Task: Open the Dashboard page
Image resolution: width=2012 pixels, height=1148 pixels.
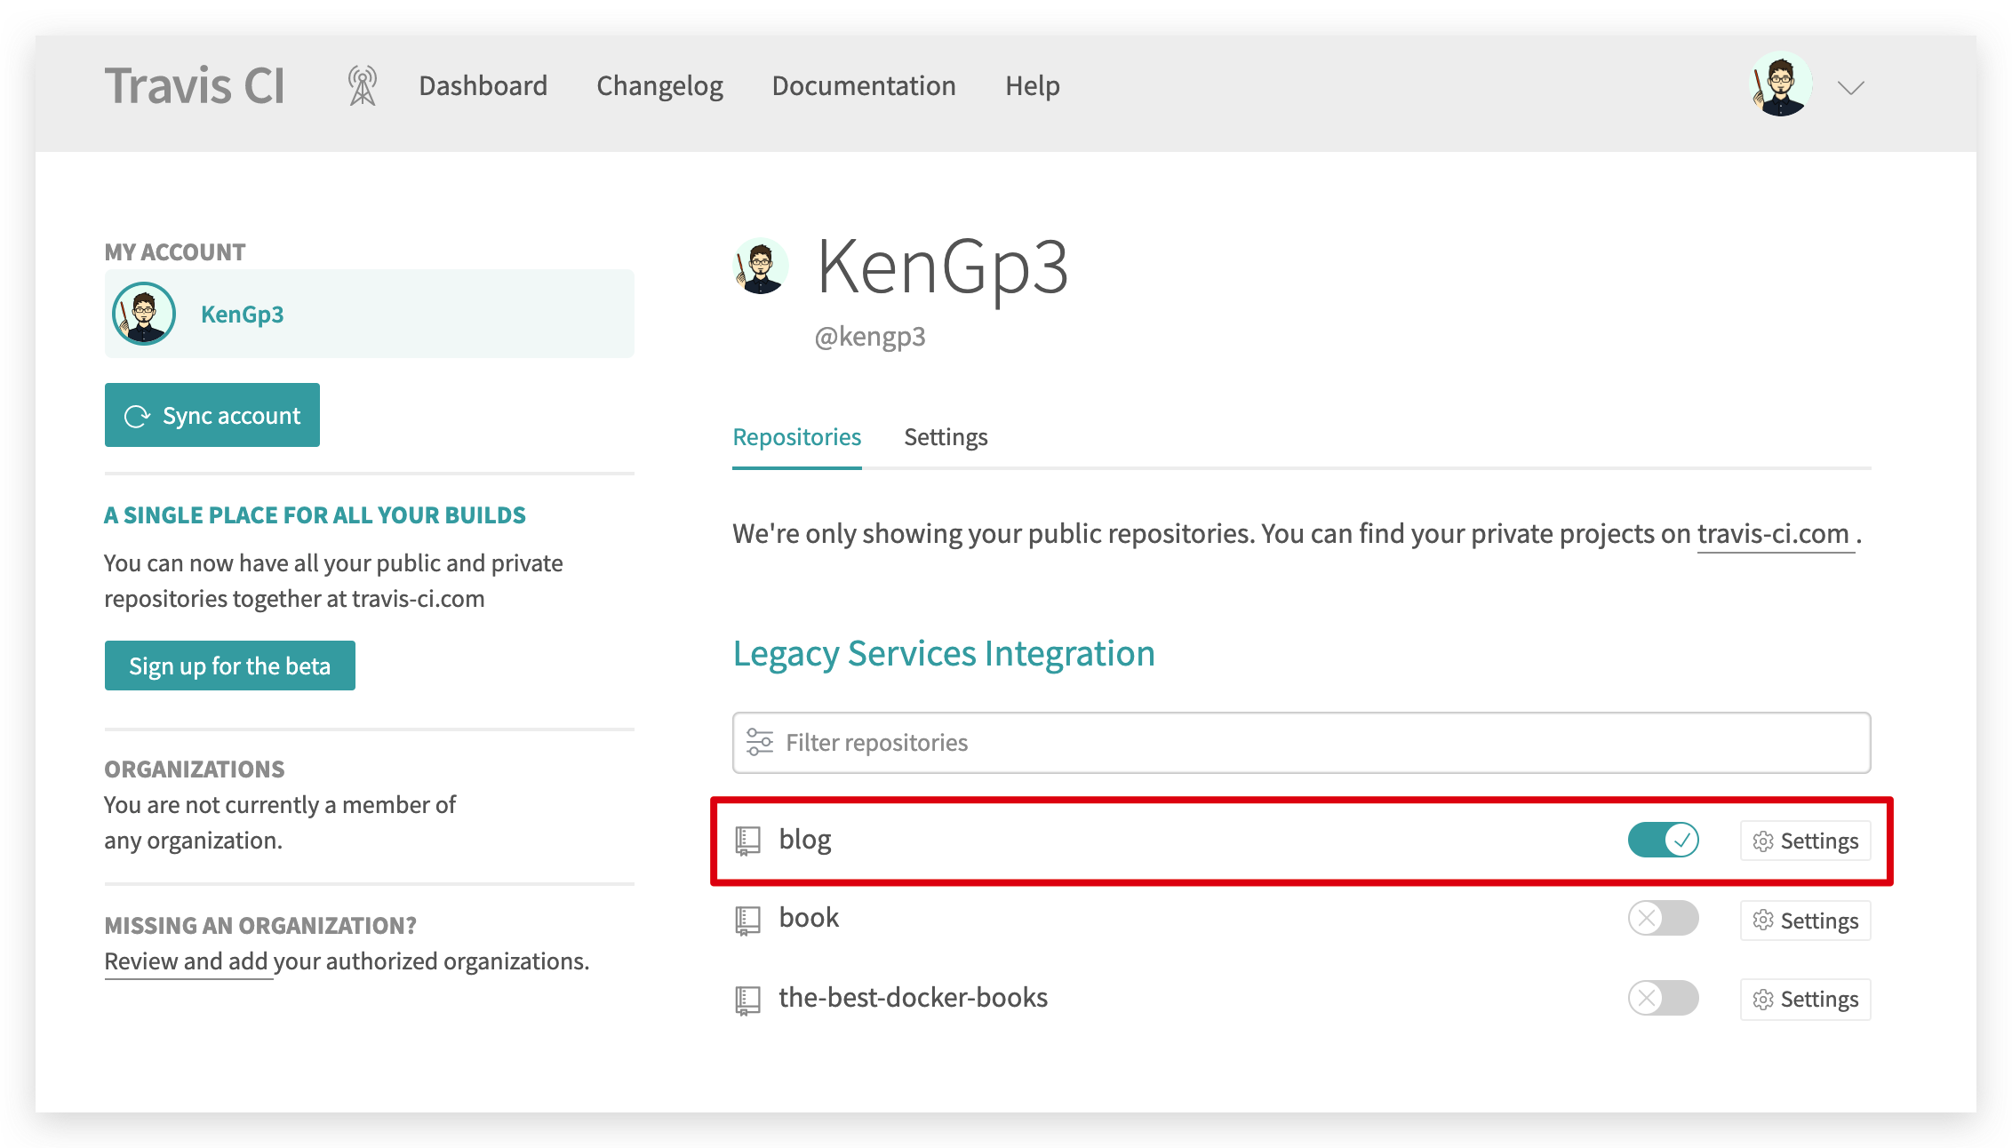Action: [483, 86]
